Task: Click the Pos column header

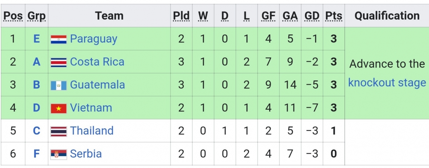Action: (13, 16)
